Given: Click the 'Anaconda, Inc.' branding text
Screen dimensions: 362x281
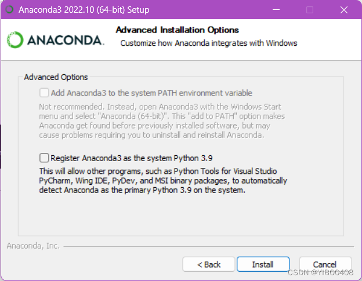Looking at the screenshot, I should [33, 246].
